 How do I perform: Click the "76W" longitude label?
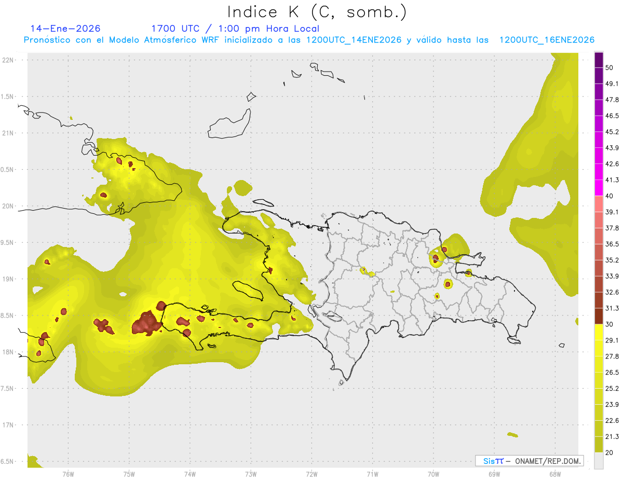pos(68,474)
